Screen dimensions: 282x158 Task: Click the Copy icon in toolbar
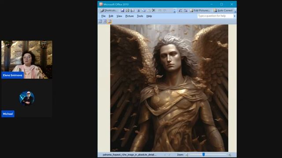pyautogui.click(x=144, y=11)
